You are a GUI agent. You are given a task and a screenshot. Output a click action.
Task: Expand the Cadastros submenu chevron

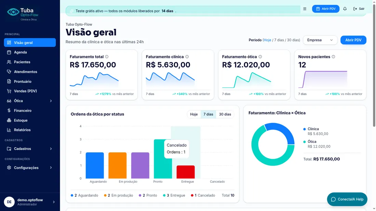[x=51, y=149]
